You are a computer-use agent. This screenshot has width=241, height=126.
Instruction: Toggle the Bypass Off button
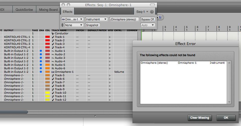tap(148, 19)
